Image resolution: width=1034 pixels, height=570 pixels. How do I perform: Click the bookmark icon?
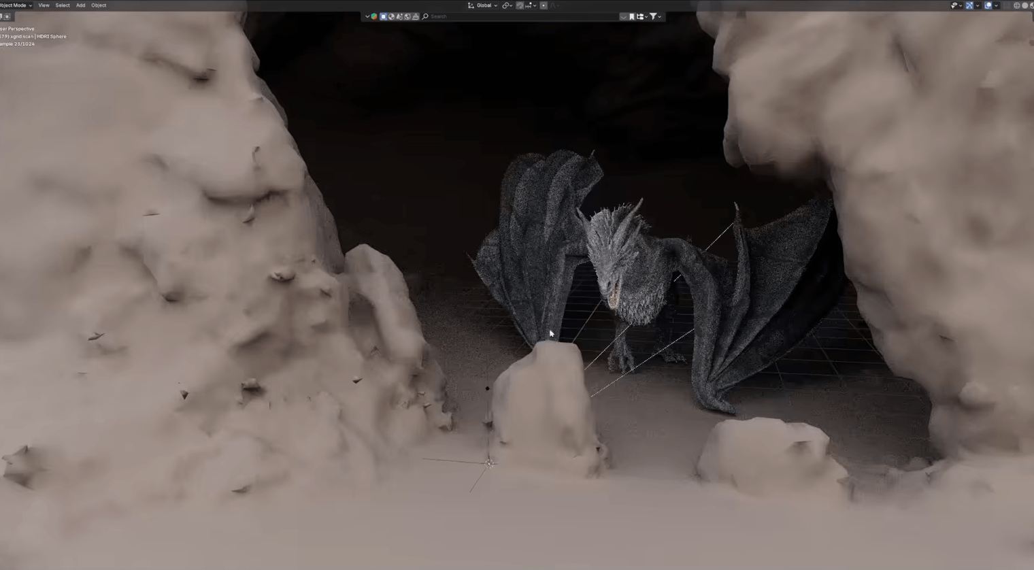[x=632, y=16]
